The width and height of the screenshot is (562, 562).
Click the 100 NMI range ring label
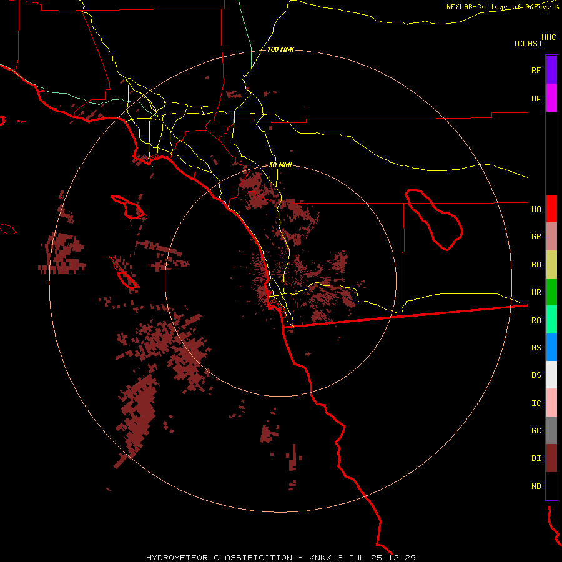click(x=280, y=49)
